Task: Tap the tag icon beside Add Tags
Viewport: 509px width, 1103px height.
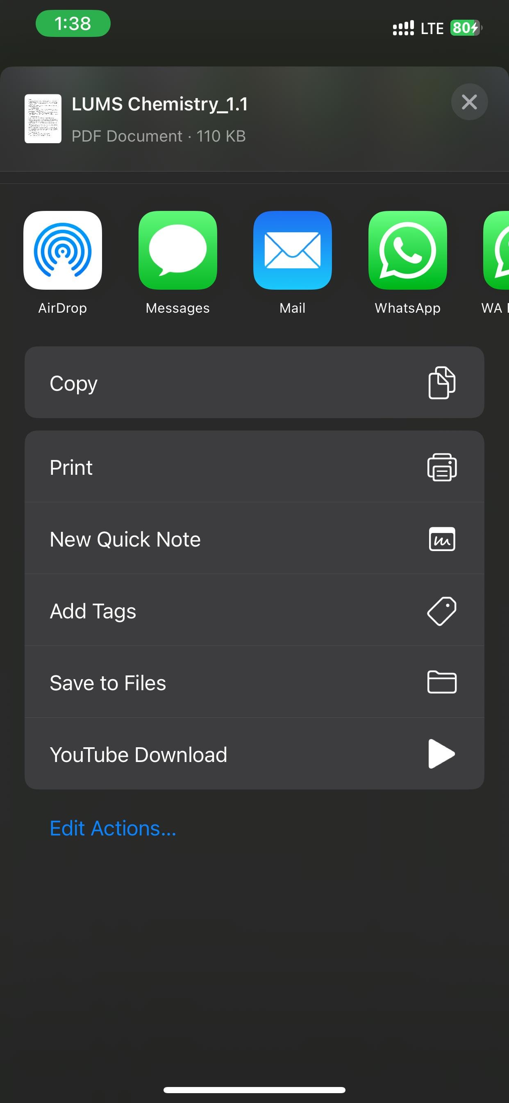Action: (x=442, y=611)
